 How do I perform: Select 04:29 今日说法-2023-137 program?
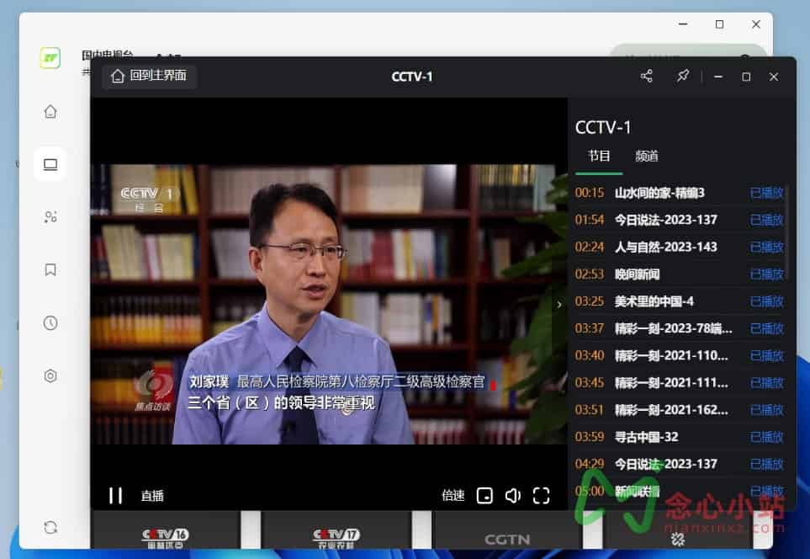pyautogui.click(x=680, y=464)
